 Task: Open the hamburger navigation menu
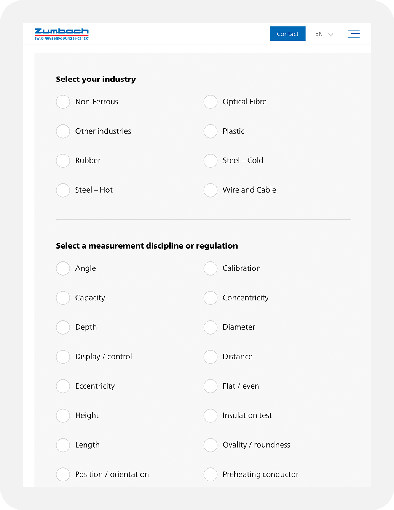353,34
